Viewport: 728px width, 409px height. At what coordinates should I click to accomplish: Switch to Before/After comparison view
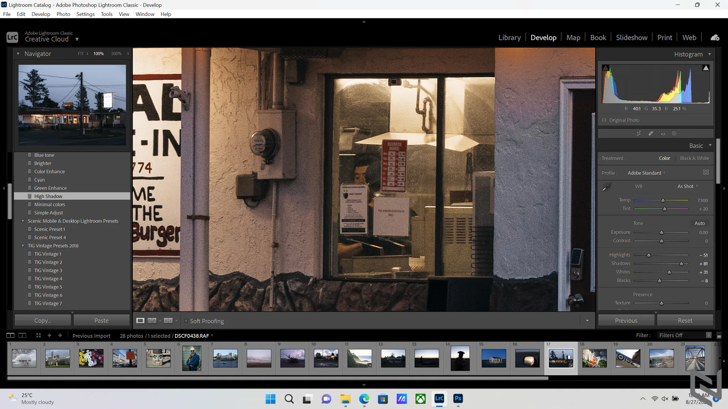pyautogui.click(x=152, y=321)
